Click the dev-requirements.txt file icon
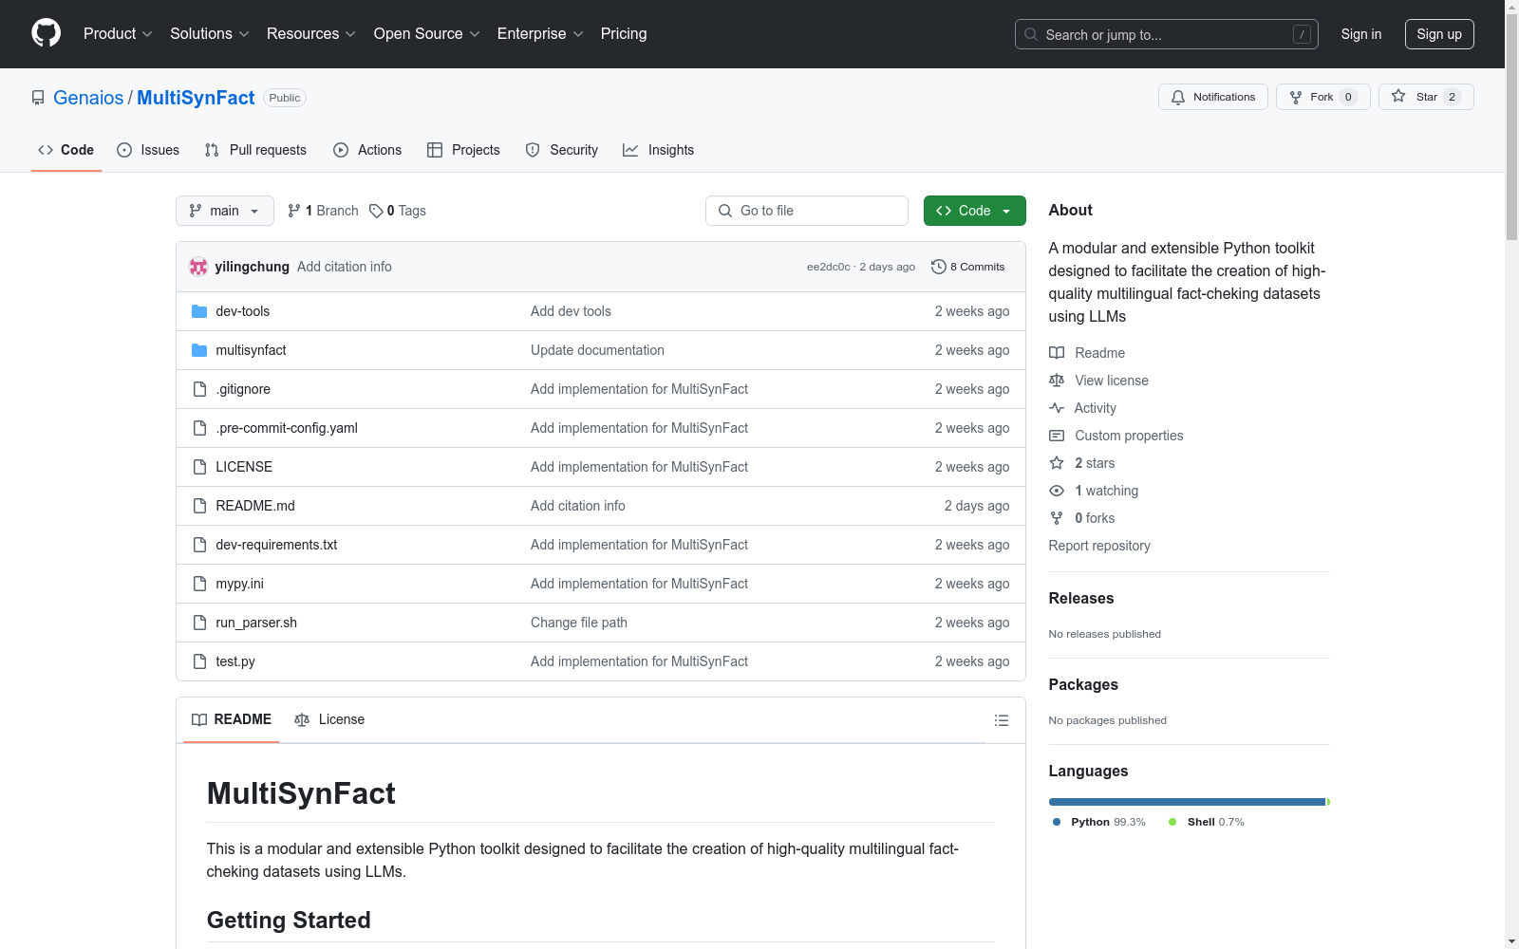The height and width of the screenshot is (949, 1519). click(199, 545)
